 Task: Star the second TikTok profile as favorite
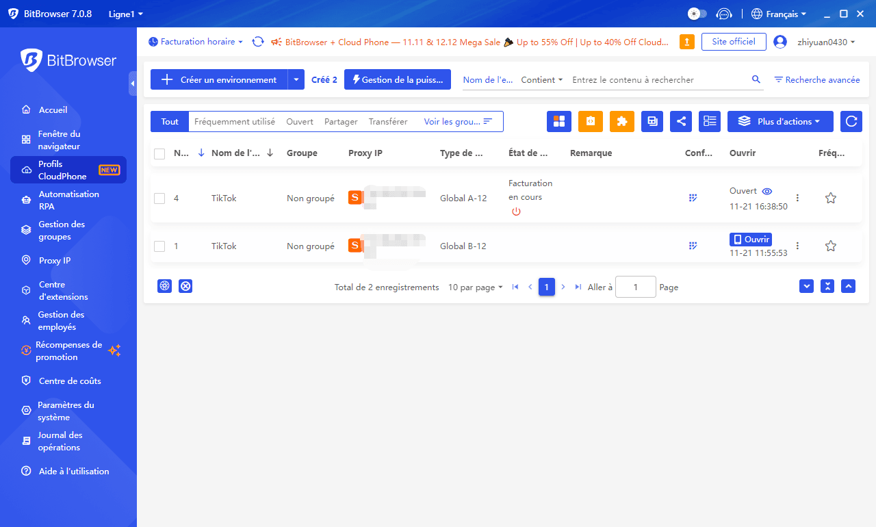[x=830, y=246]
